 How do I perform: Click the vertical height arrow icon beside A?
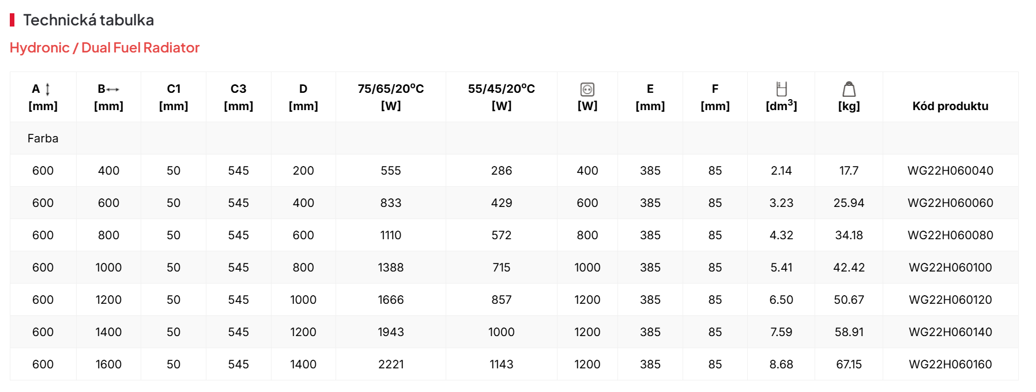(48, 89)
